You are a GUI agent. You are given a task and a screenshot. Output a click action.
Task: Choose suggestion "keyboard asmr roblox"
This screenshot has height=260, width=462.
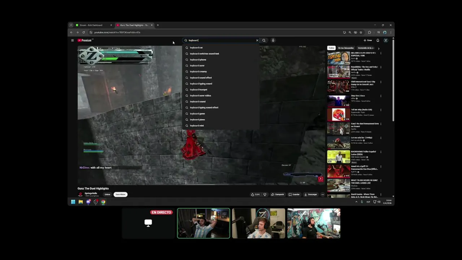pyautogui.click(x=221, y=95)
